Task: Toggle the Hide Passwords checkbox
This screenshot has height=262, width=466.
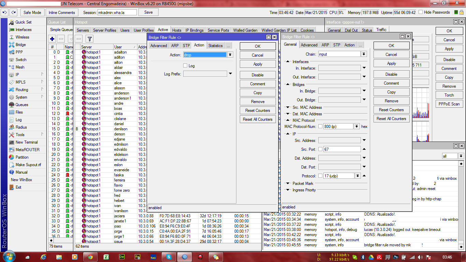Action: 420,12
